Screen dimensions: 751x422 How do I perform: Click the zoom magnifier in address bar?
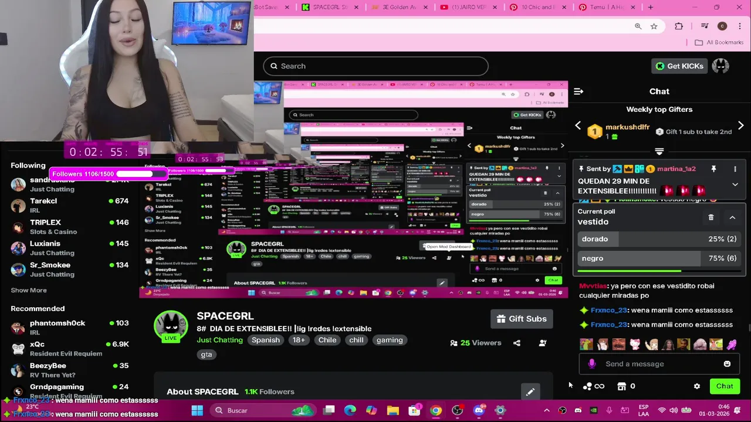[x=638, y=26]
